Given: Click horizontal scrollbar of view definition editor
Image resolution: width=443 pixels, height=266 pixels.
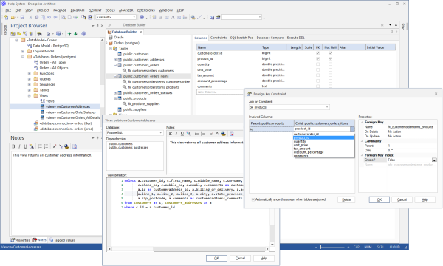Looking at the screenshot, I should point(188,249).
